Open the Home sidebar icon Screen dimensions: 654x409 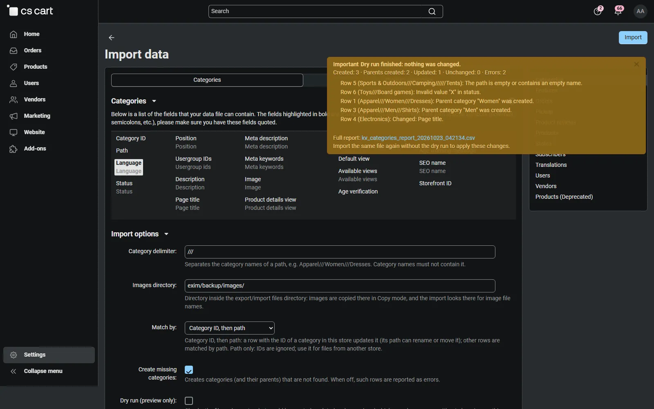(x=13, y=34)
